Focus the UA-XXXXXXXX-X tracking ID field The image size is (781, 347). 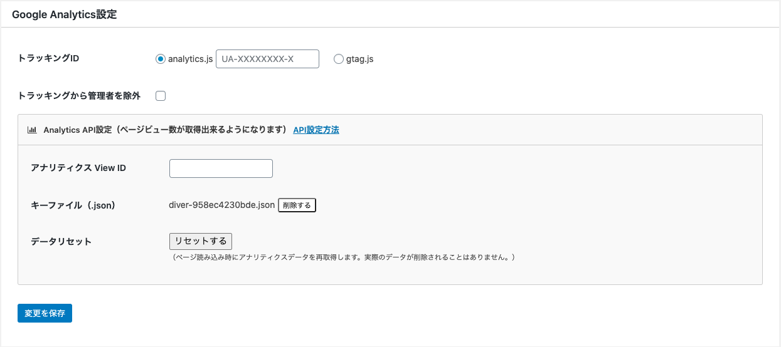[x=267, y=59]
